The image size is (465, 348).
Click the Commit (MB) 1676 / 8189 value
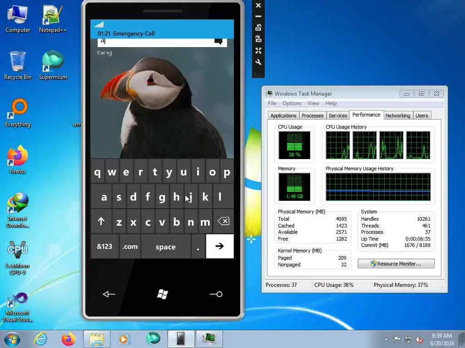click(417, 245)
